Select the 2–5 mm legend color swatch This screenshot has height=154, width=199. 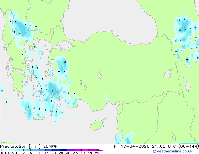pyautogui.click(x=27, y=150)
